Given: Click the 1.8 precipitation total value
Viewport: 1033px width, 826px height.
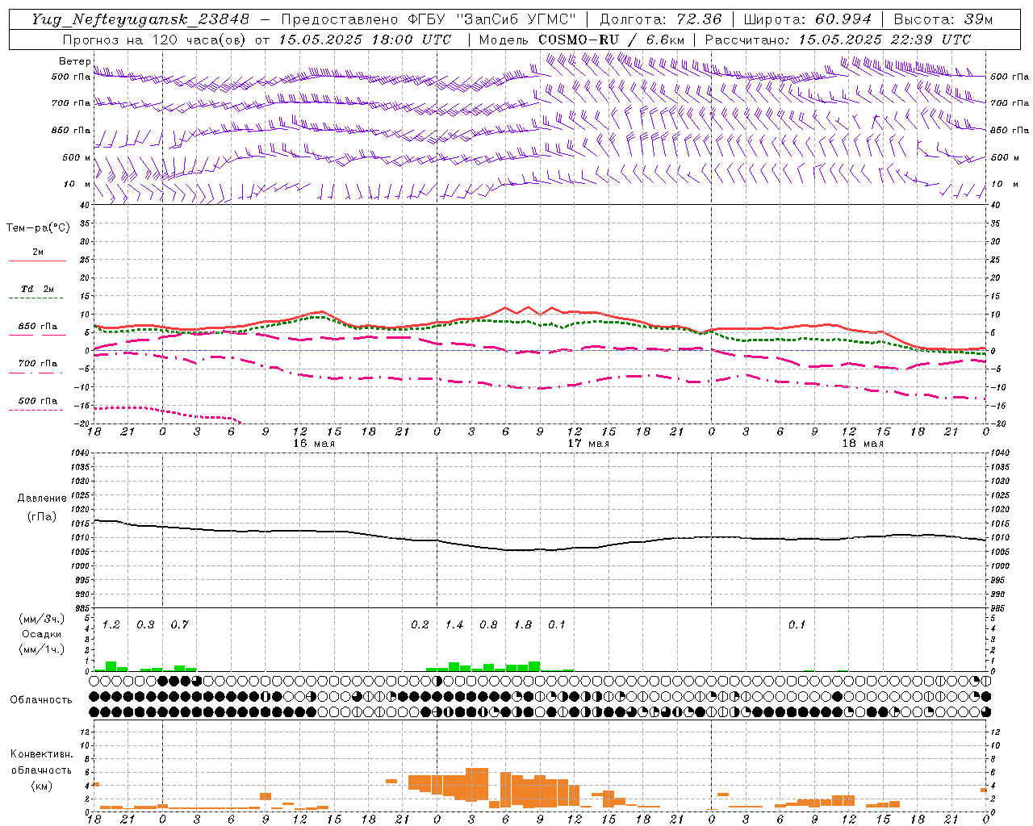Looking at the screenshot, I should tap(523, 624).
